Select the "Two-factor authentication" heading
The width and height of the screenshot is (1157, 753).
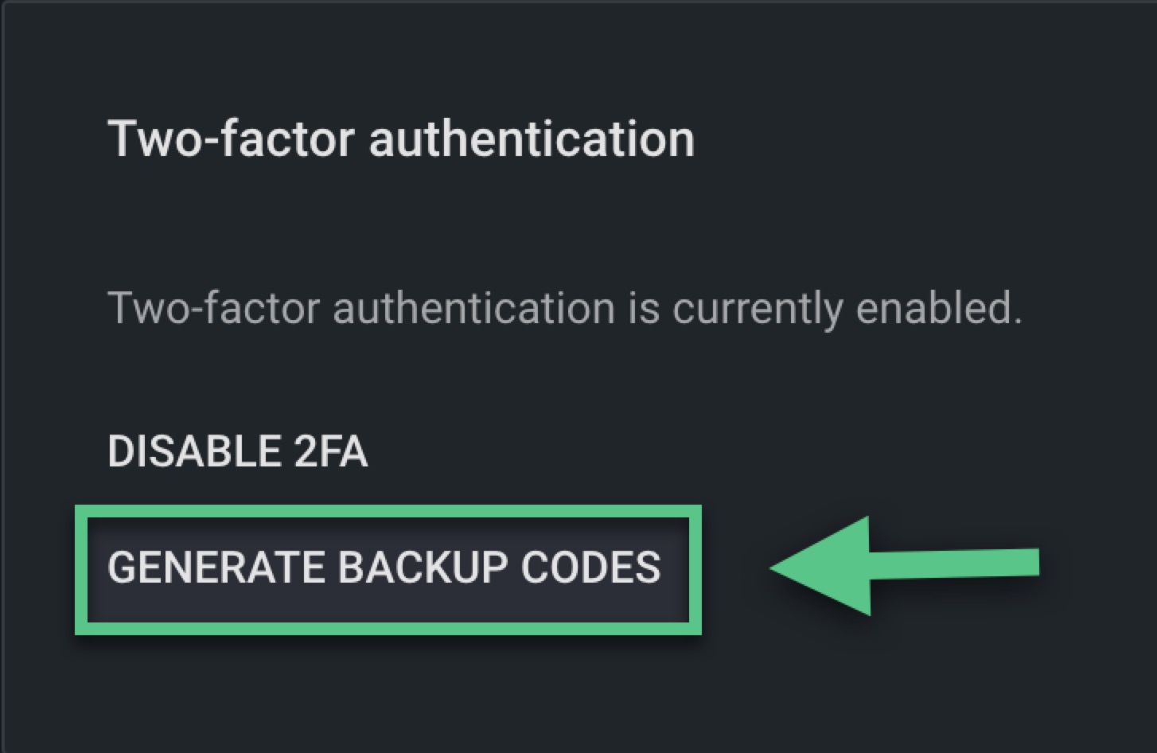[x=400, y=139]
